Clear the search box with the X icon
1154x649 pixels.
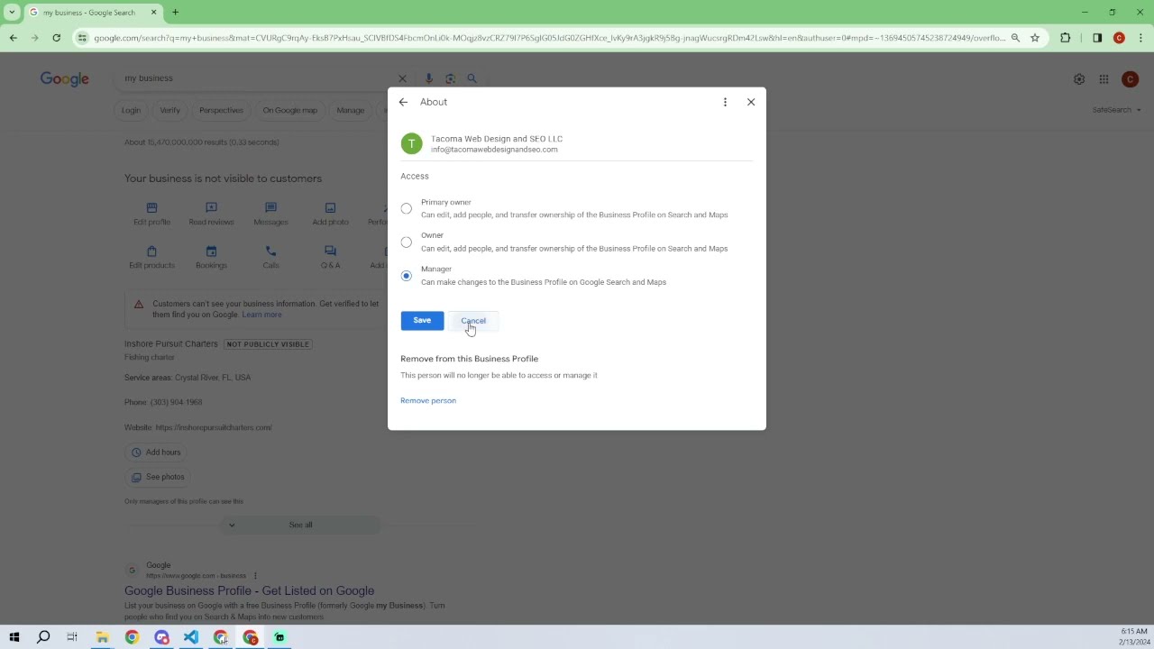coord(402,78)
